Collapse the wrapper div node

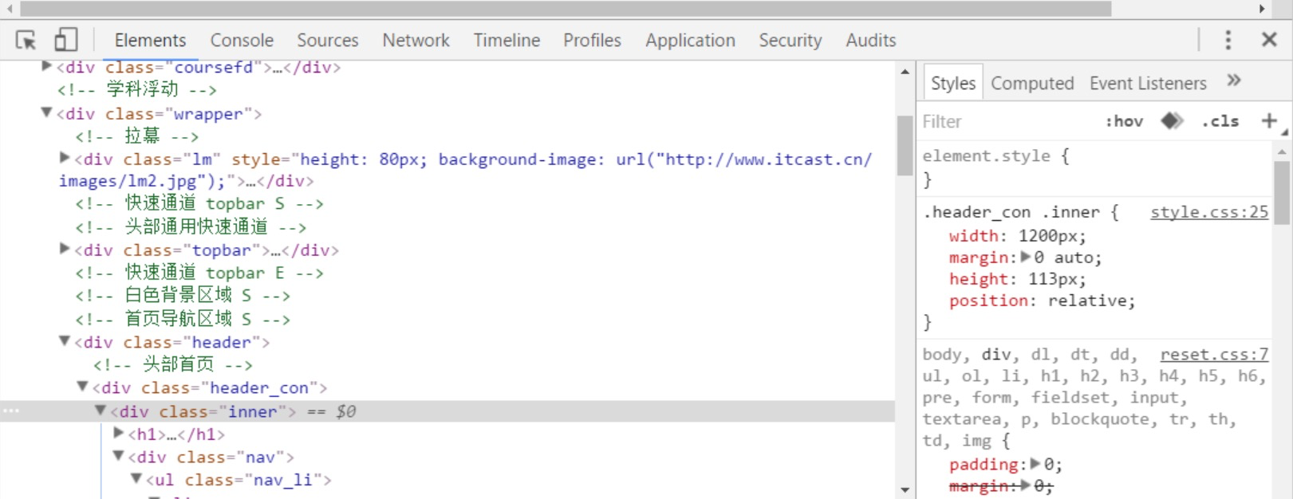click(47, 113)
